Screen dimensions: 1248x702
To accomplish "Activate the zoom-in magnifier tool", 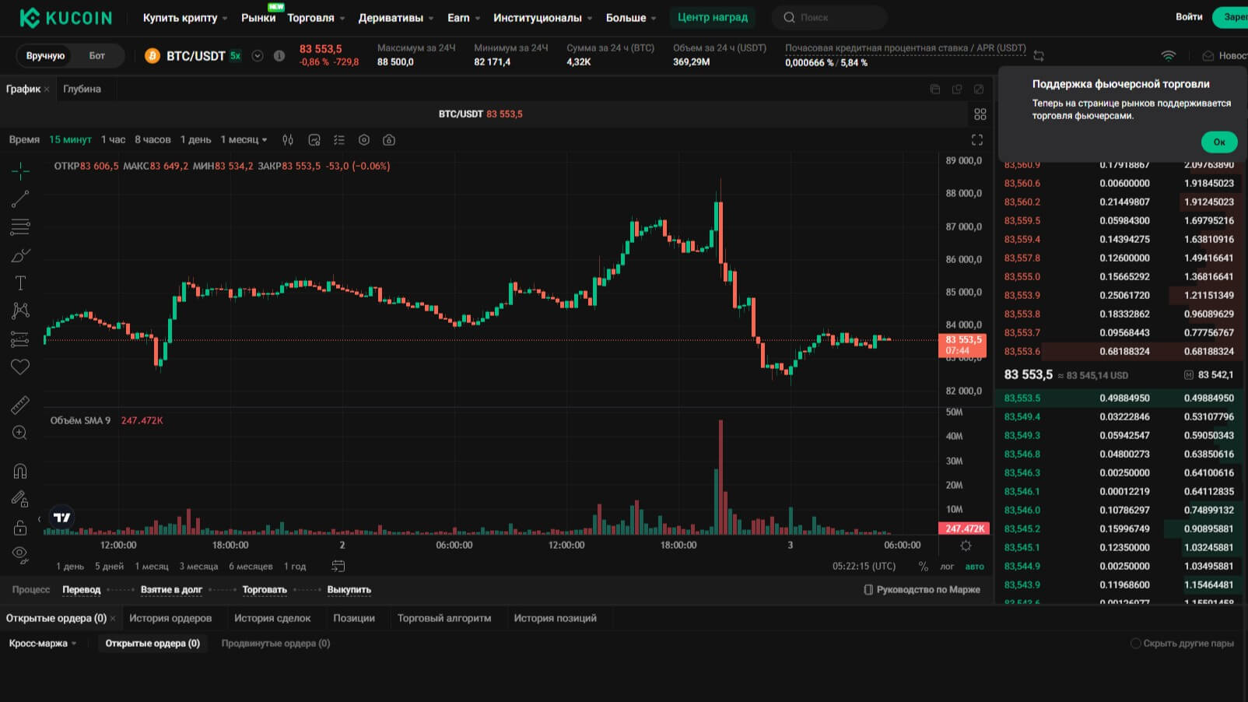I will (x=20, y=433).
